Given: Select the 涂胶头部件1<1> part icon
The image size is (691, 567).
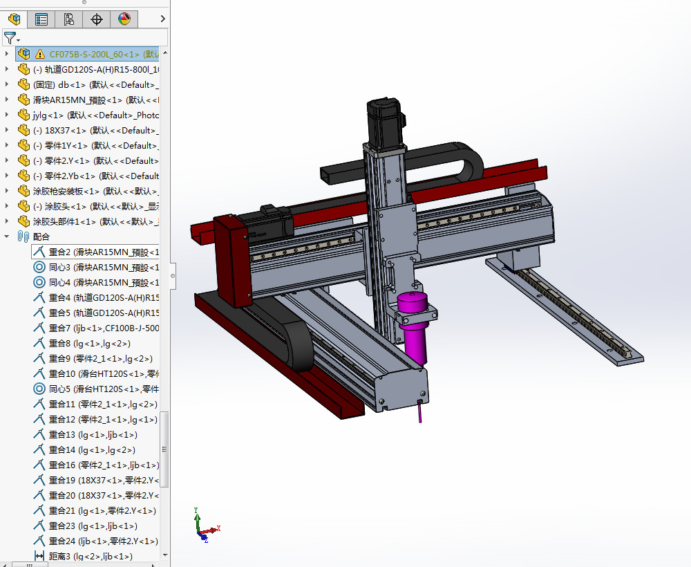Looking at the screenshot, I should tap(23, 221).
